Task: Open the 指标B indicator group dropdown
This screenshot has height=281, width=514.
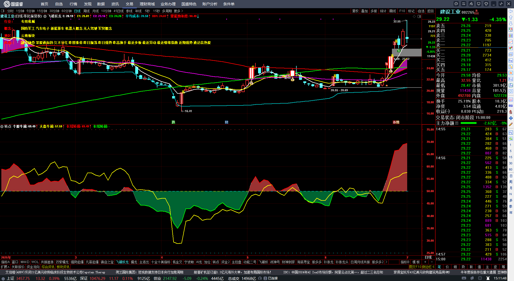Action: tap(405, 262)
